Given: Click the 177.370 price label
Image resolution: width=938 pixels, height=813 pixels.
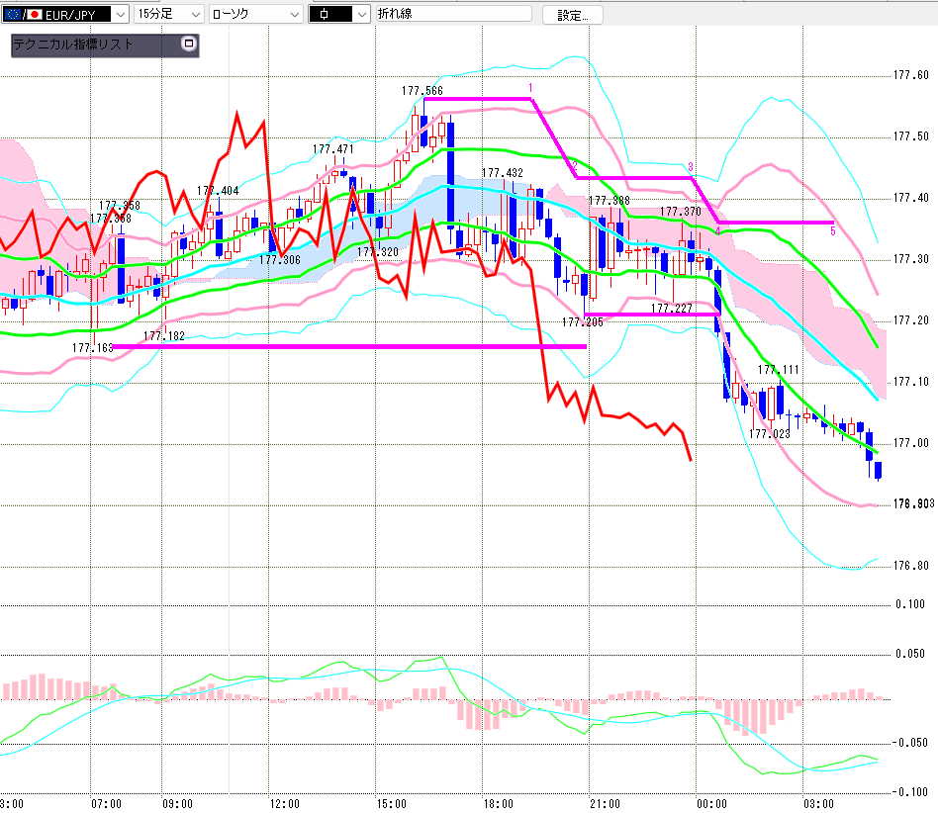Looking at the screenshot, I should pos(680,212).
